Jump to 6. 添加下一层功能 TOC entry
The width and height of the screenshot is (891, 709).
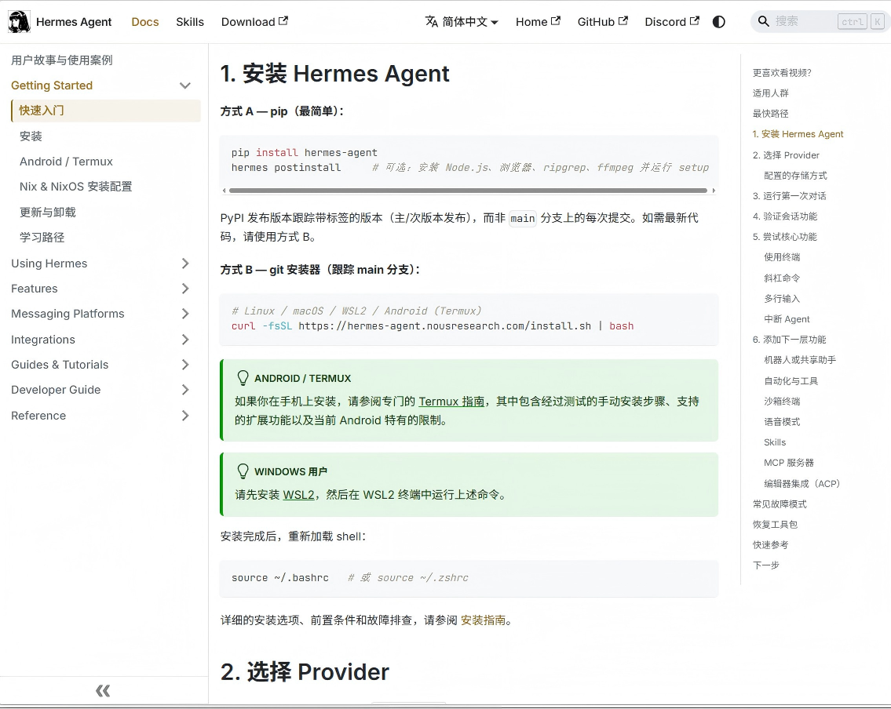tap(789, 340)
